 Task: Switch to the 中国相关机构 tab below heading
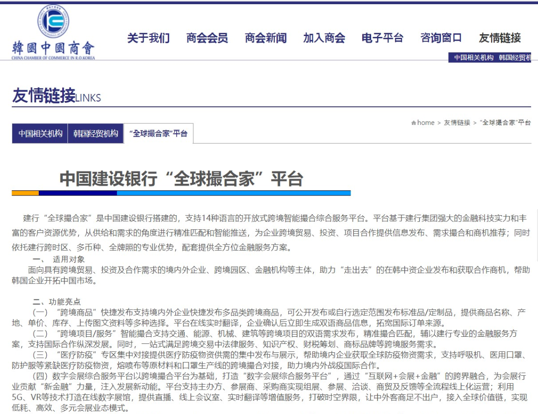[40, 133]
